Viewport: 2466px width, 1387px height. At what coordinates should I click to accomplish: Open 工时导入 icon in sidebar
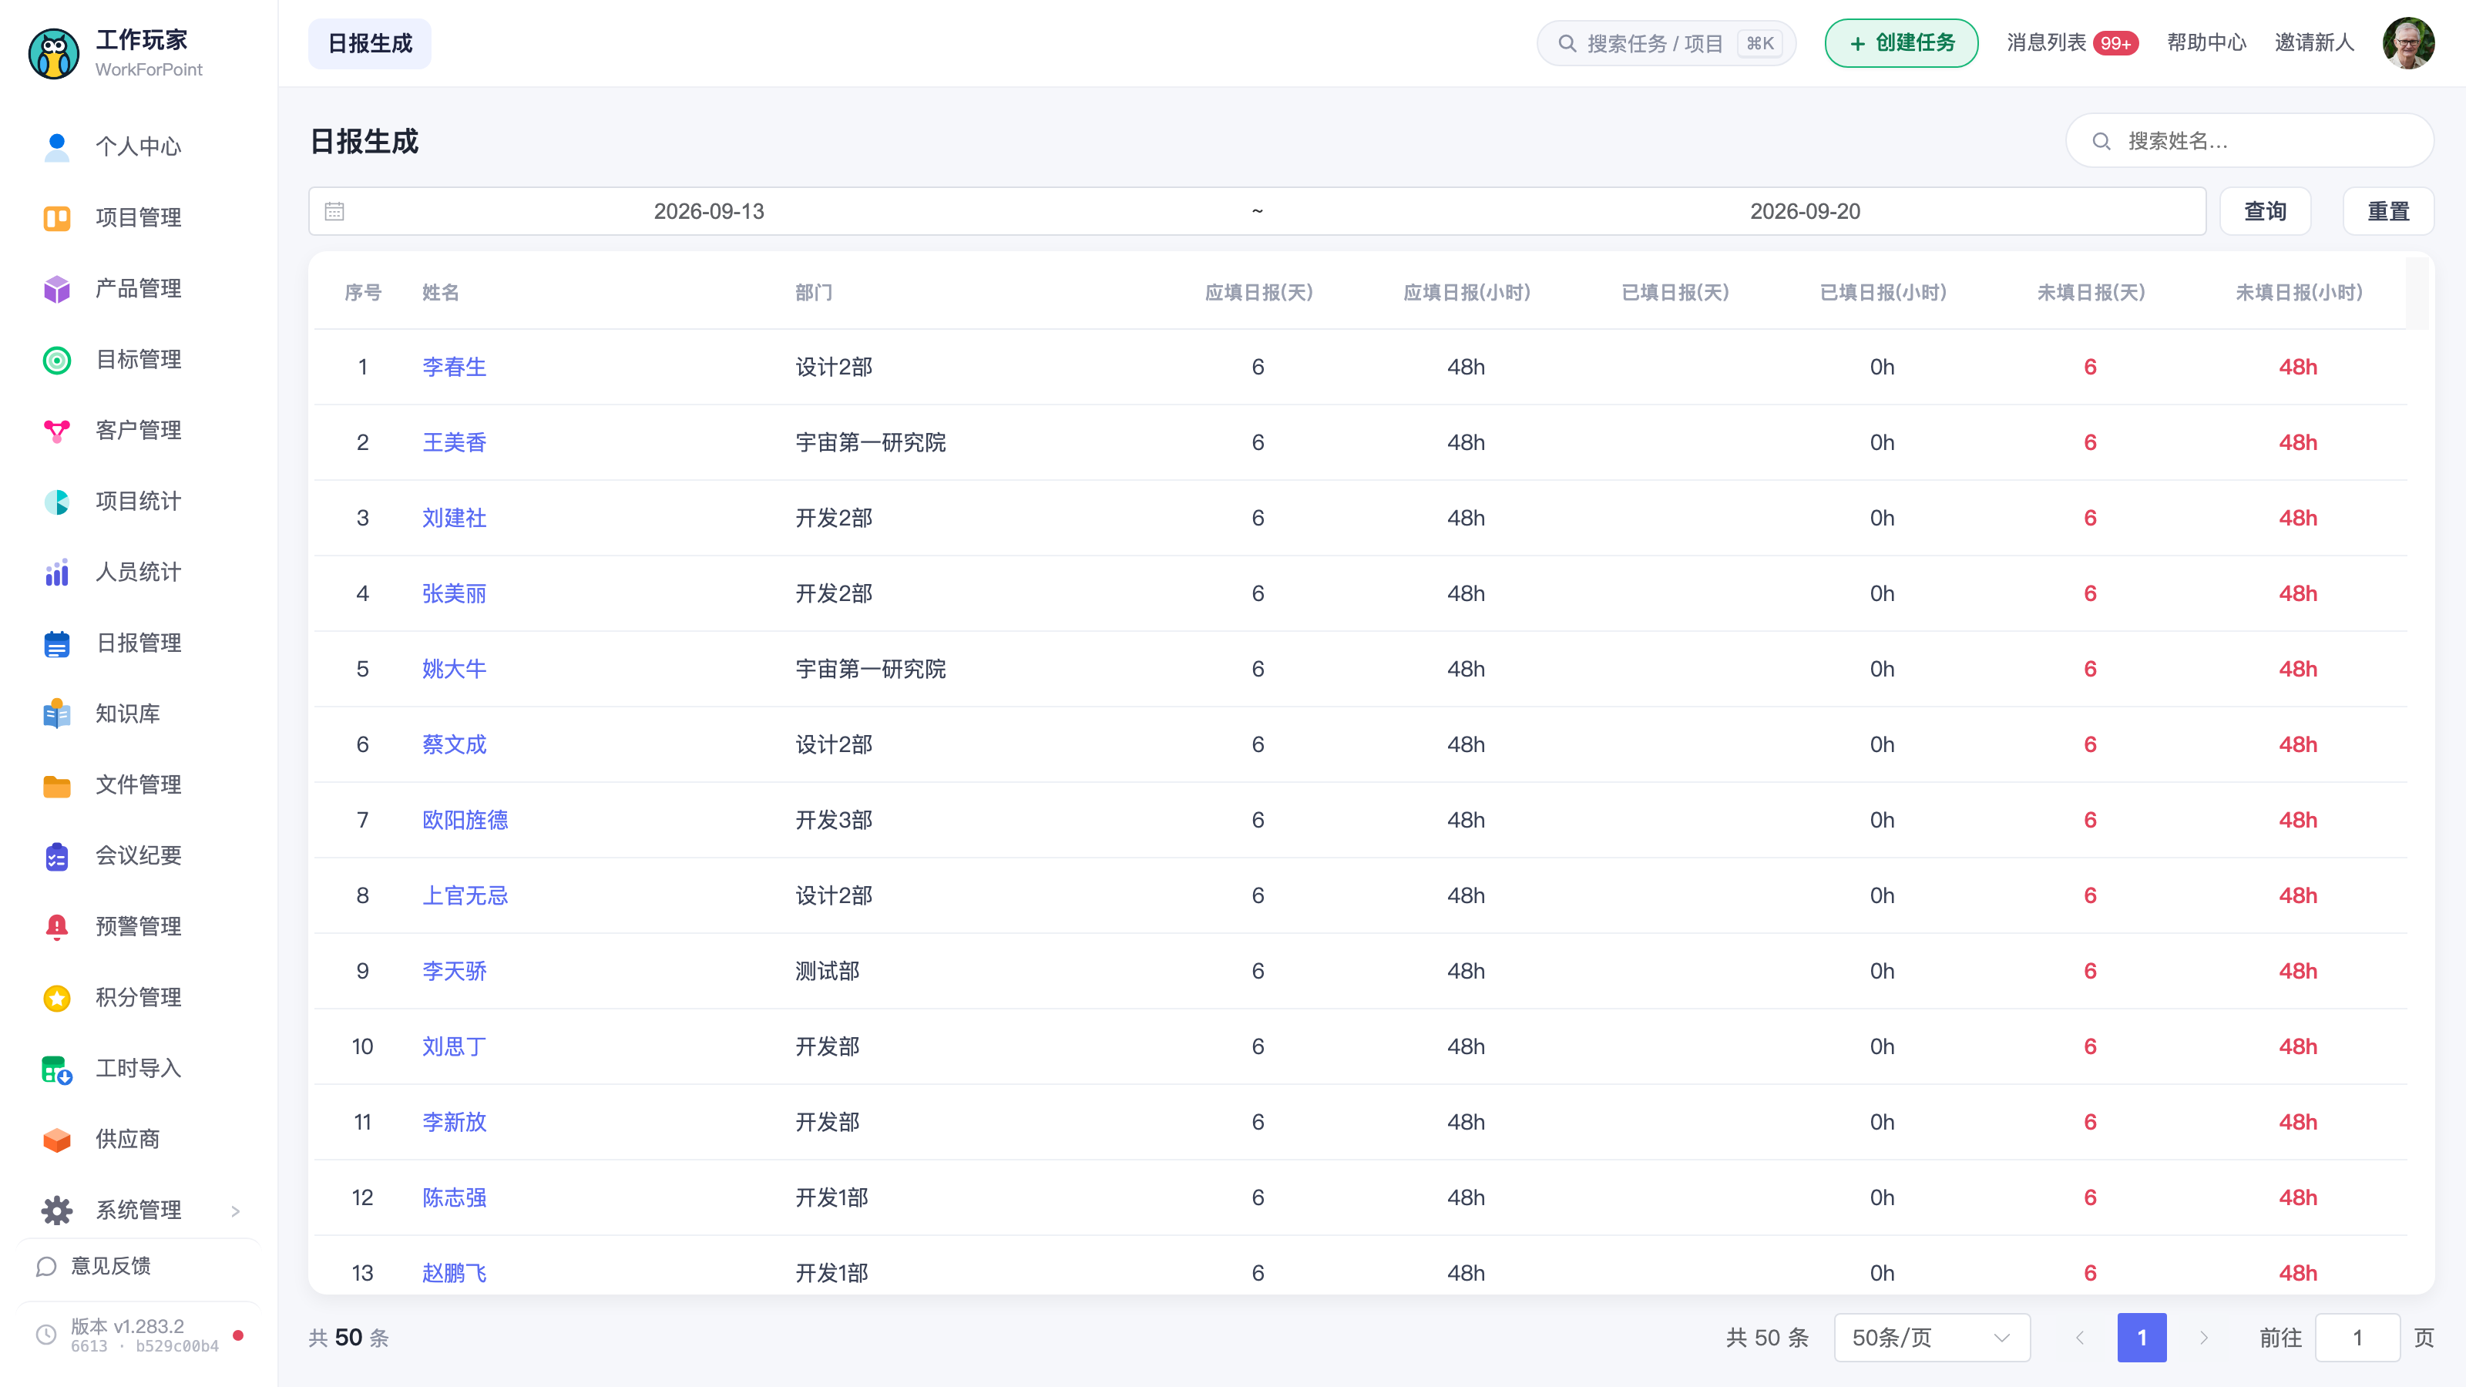tap(56, 1070)
